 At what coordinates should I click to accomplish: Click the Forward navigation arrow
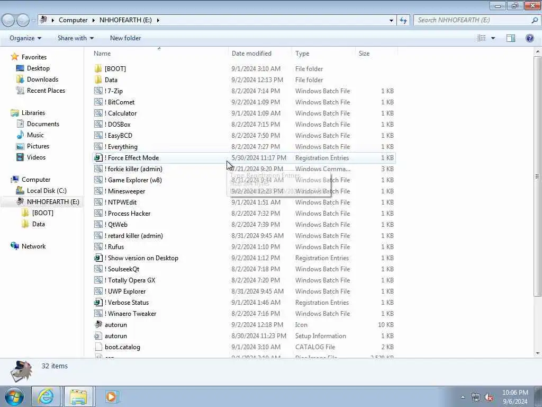click(23, 20)
